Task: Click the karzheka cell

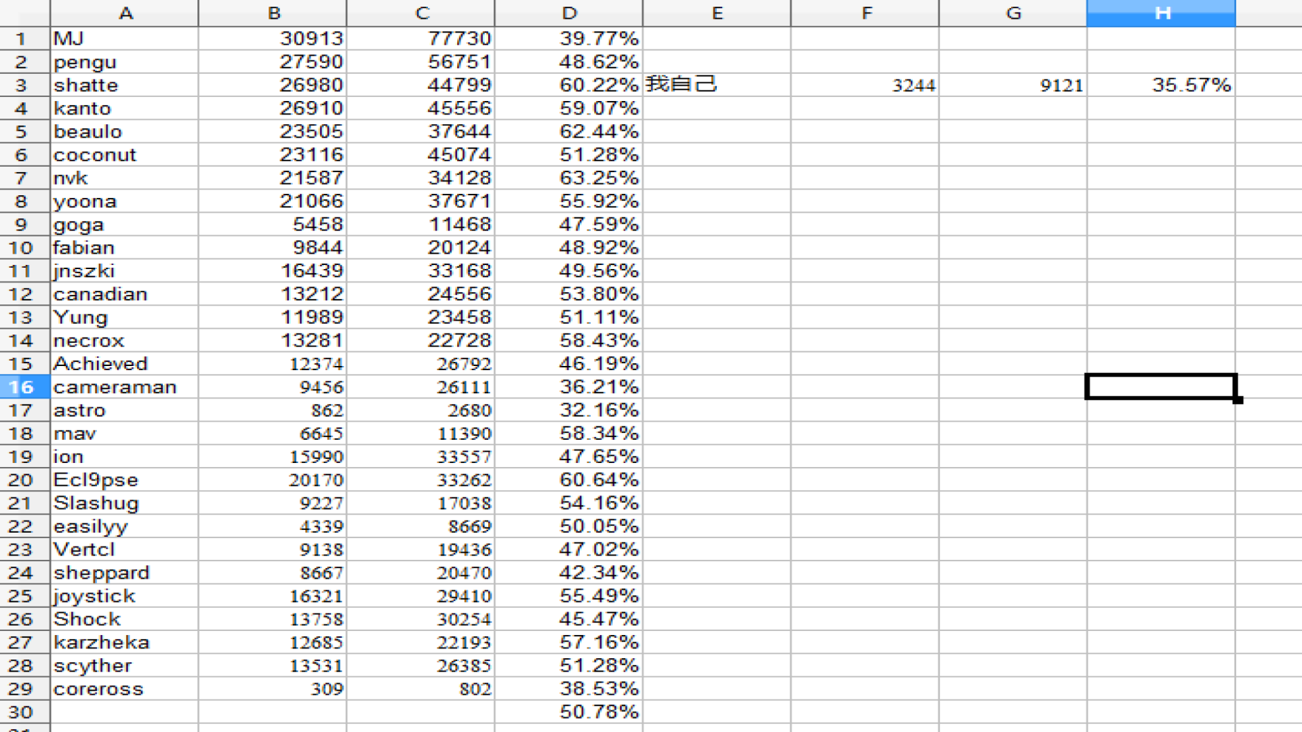Action: point(125,643)
